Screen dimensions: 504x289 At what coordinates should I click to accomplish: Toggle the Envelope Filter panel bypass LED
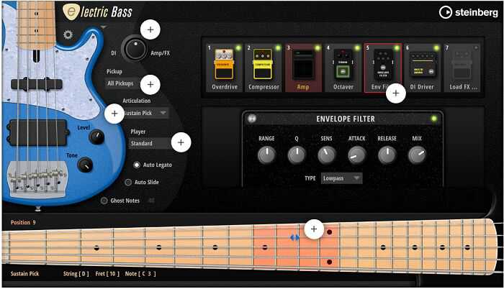click(434, 119)
